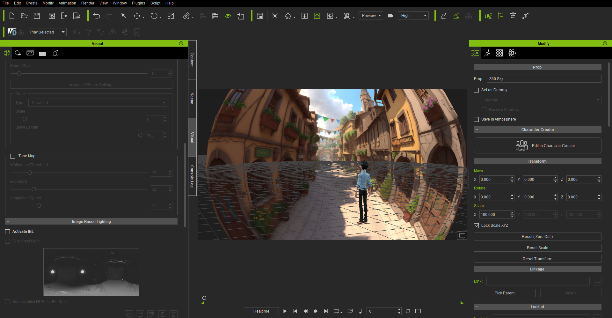Open the Glare Type Disabled dropdown

point(98,102)
